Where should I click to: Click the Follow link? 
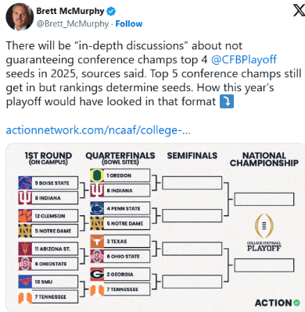click(x=129, y=24)
